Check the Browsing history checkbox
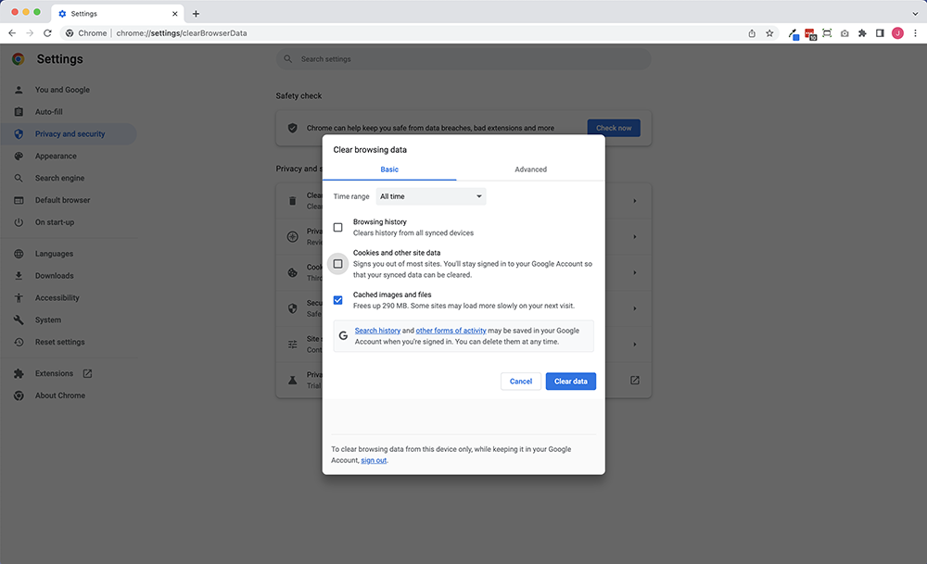This screenshot has height=564, width=927. (x=337, y=228)
